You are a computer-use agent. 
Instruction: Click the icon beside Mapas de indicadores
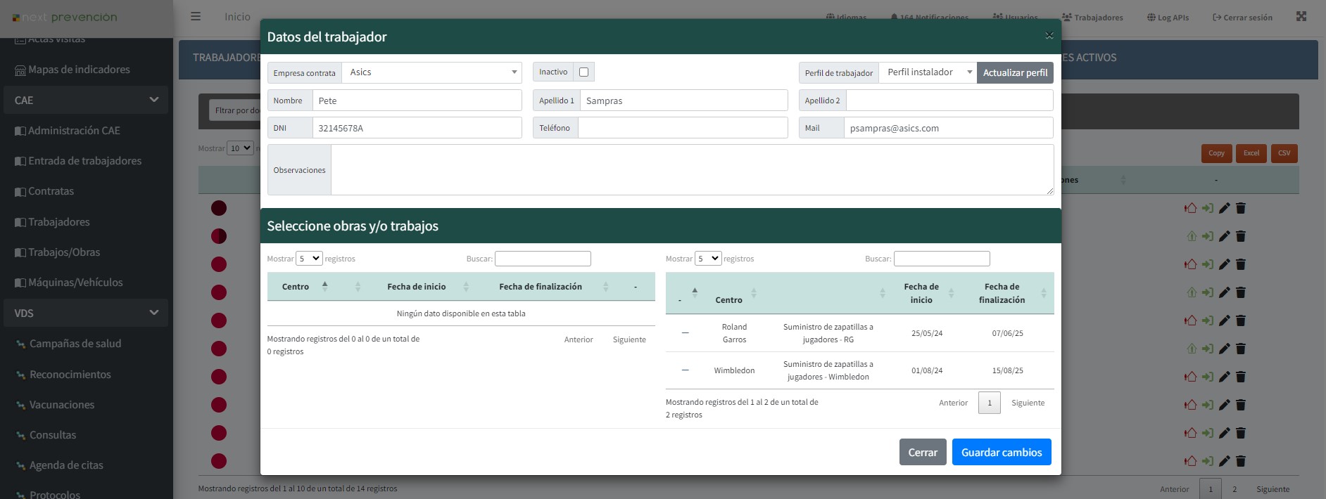coord(20,70)
